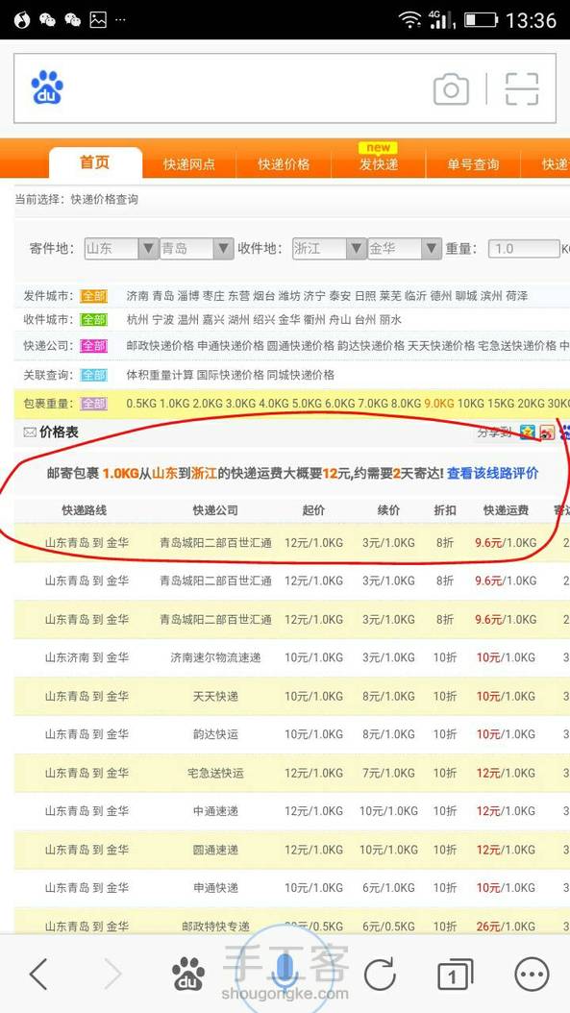Activate voice search microphone button
The width and height of the screenshot is (570, 1013).
tap(285, 973)
